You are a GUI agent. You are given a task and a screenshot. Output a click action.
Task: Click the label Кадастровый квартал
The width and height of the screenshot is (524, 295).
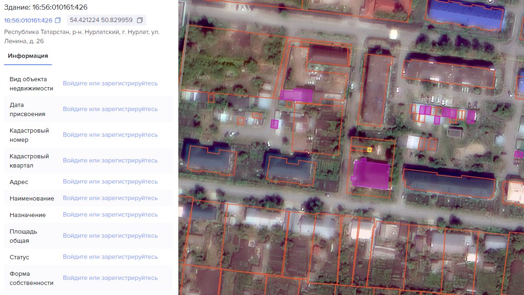pyautogui.click(x=29, y=161)
